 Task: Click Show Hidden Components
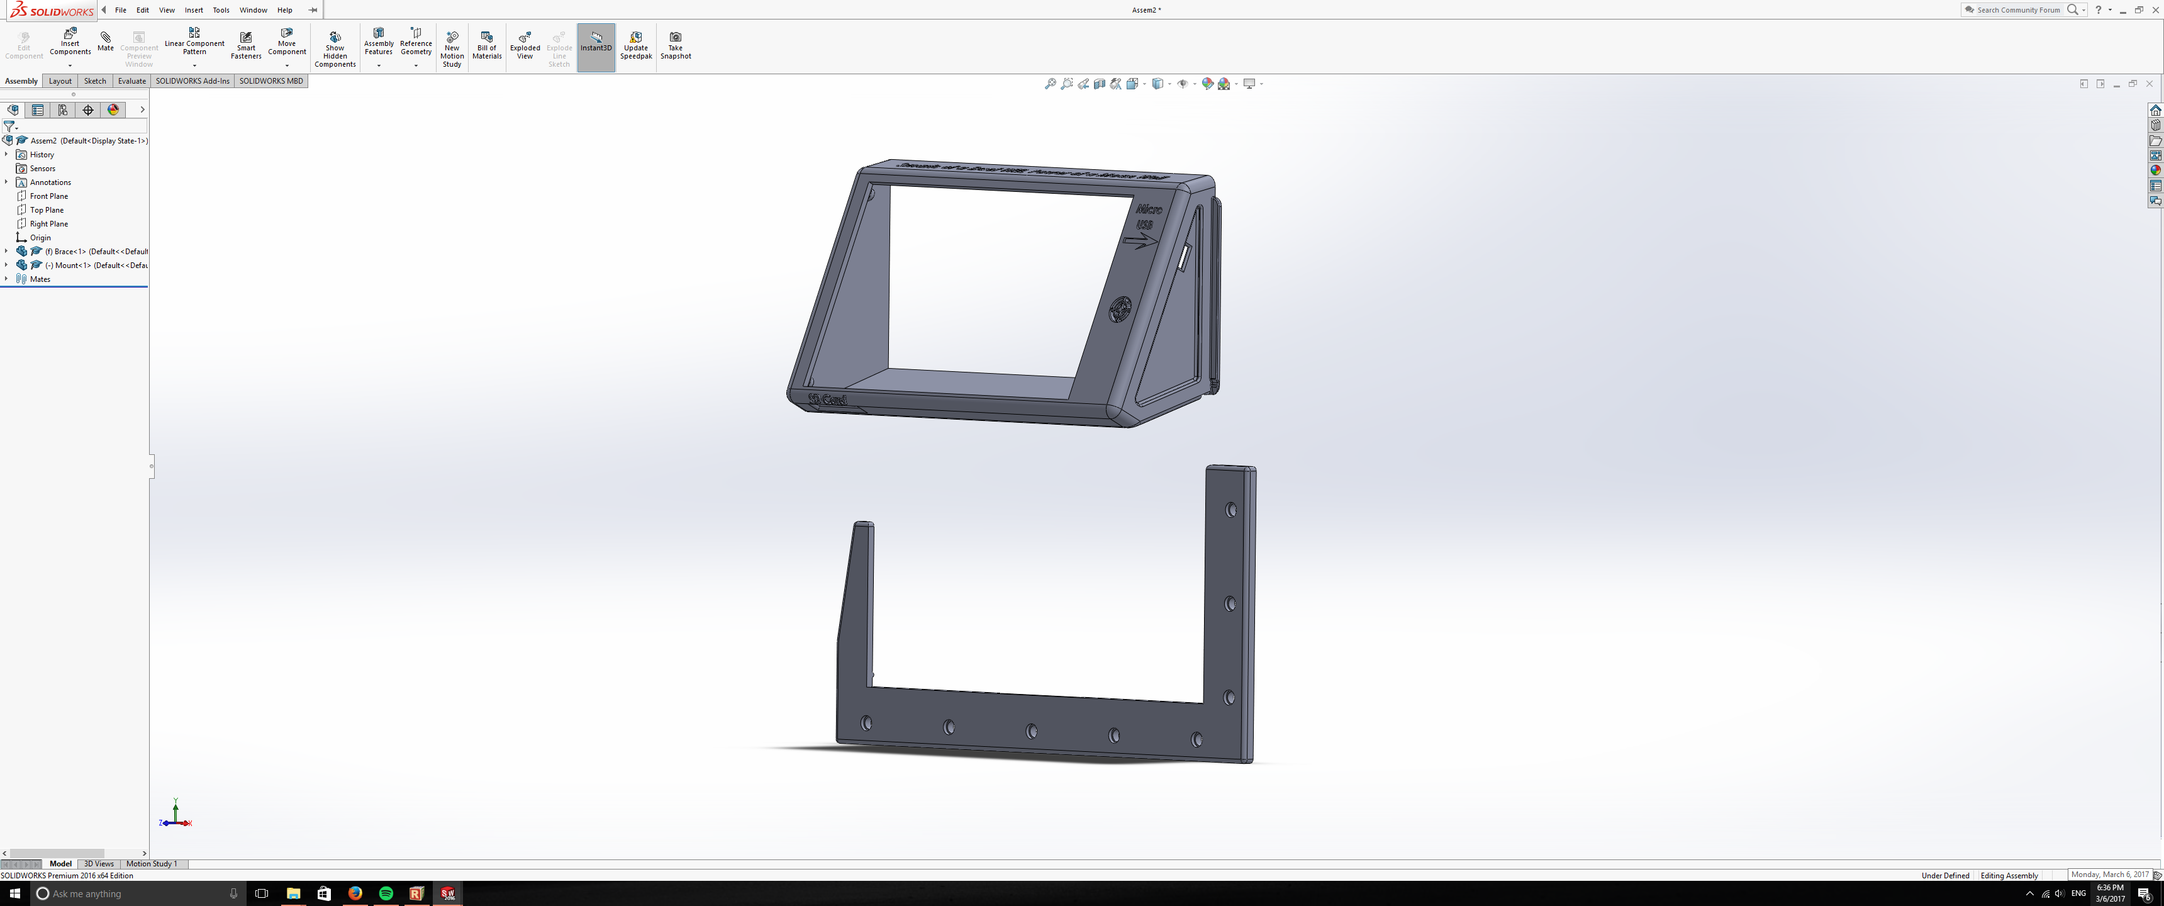pyautogui.click(x=335, y=50)
